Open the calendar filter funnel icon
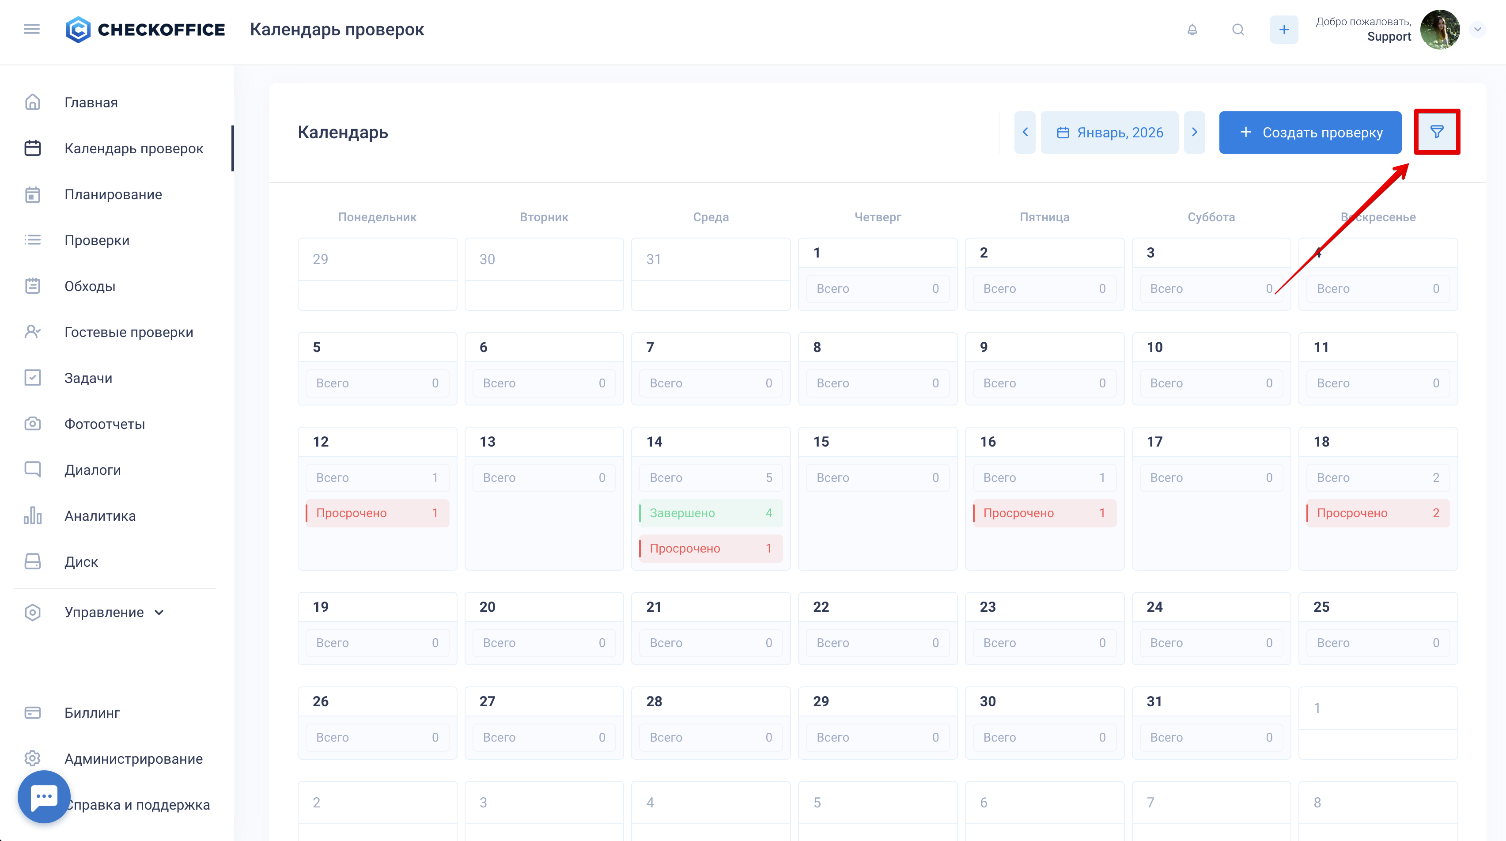 1436,132
